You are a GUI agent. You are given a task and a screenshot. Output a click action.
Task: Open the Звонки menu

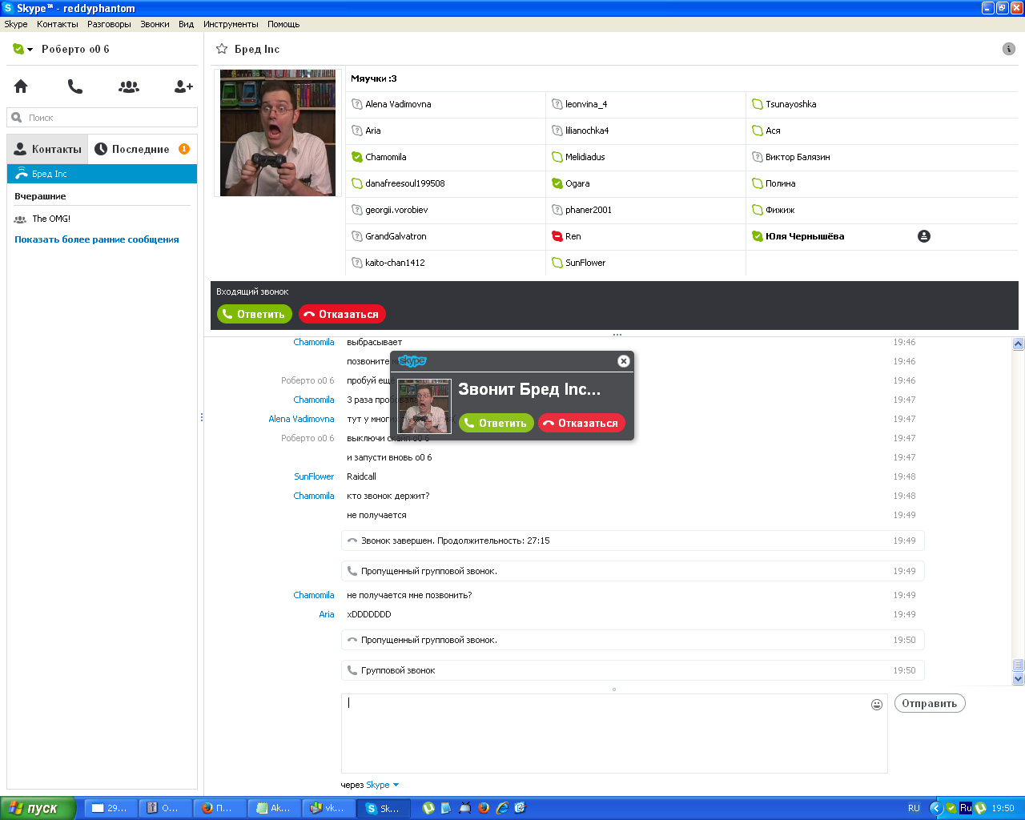click(155, 24)
